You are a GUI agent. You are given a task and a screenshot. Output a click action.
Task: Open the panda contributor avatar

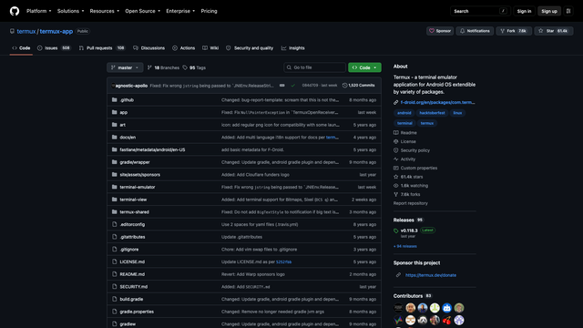(x=423, y=320)
